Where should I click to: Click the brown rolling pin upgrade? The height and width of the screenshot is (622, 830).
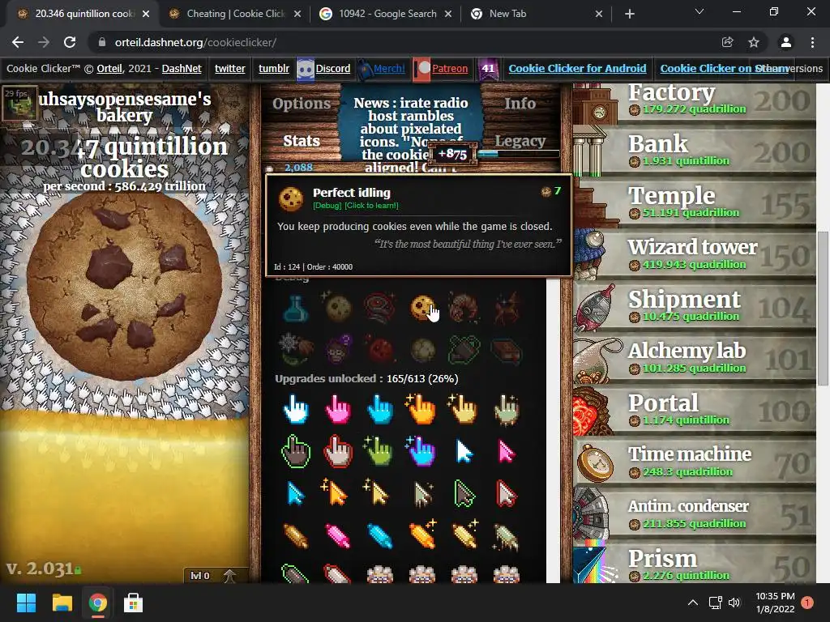[295, 536]
